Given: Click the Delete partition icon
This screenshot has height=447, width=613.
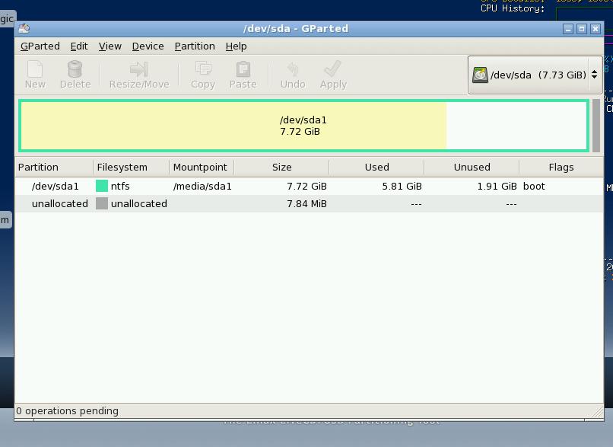Looking at the screenshot, I should 75,74.
